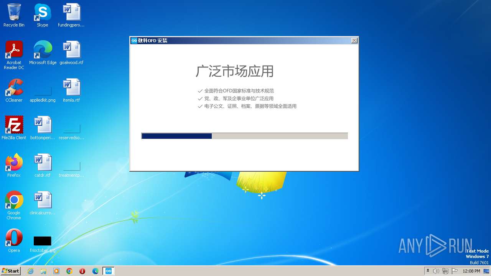Select clinicalcurre document icon
Screen dimensions: 491x276
coord(43,203)
